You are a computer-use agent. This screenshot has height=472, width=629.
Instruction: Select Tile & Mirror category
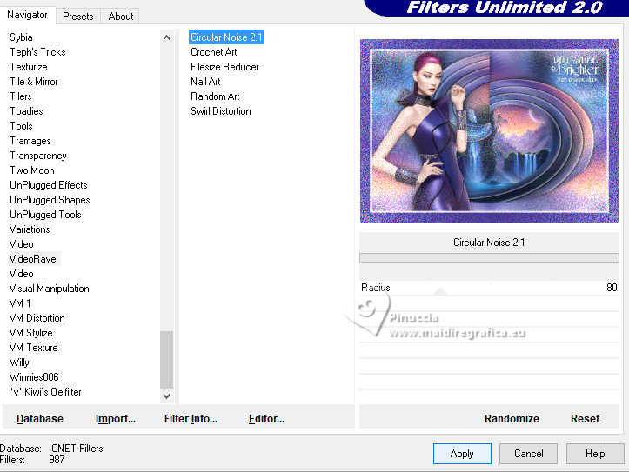(34, 82)
